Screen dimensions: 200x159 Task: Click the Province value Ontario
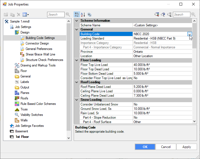(162, 52)
